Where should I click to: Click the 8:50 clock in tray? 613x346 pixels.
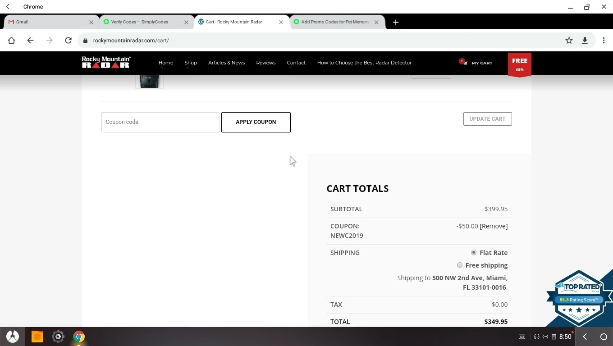(565, 337)
